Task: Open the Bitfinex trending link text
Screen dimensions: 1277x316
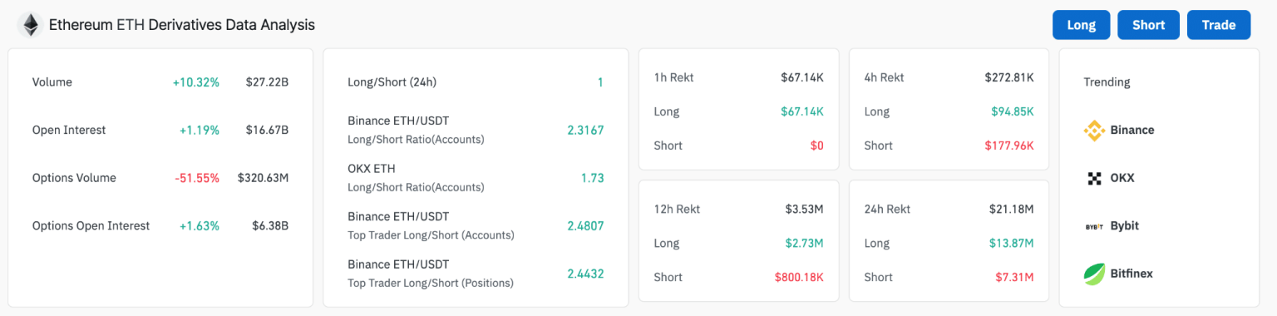Action: click(x=1132, y=274)
